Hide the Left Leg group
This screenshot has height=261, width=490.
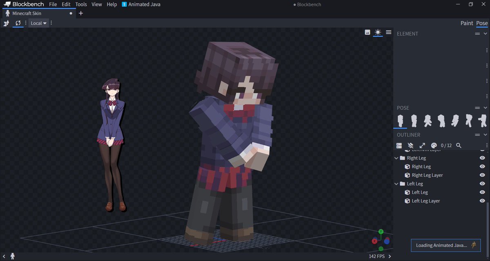coord(482,184)
